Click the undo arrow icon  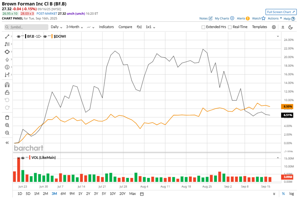click(7, 100)
